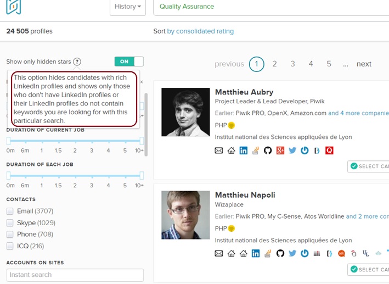Open Matthieu Napoli's Twitter icon
This screenshot has width=389, height=284.
click(x=292, y=253)
